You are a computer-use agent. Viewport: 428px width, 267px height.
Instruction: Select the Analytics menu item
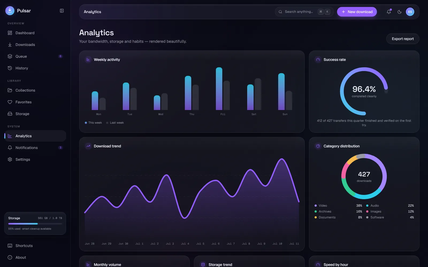[35, 136]
